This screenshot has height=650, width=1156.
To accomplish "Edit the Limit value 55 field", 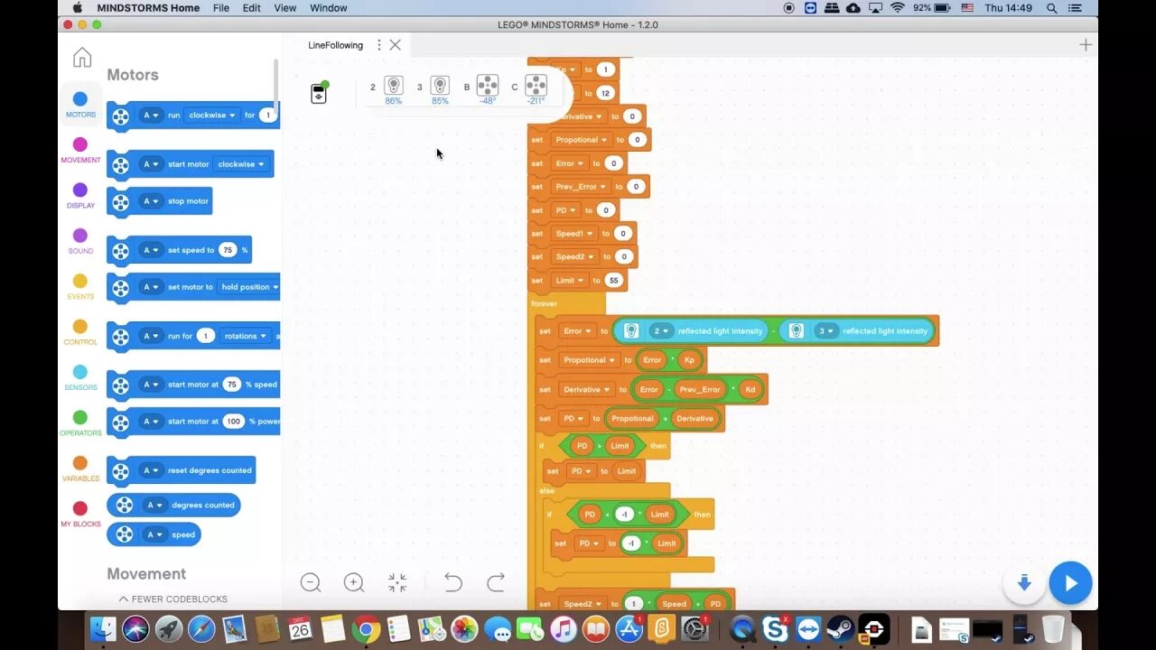I will click(614, 280).
